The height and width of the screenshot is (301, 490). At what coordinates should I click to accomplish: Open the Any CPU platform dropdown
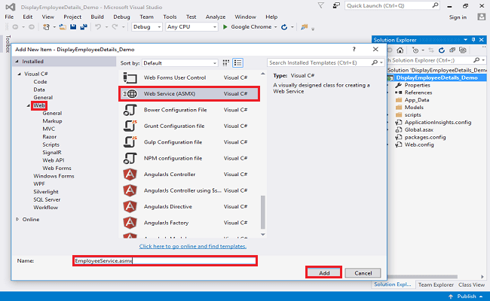[191, 27]
